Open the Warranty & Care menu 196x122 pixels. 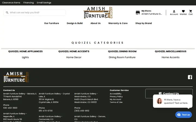point(118,23)
